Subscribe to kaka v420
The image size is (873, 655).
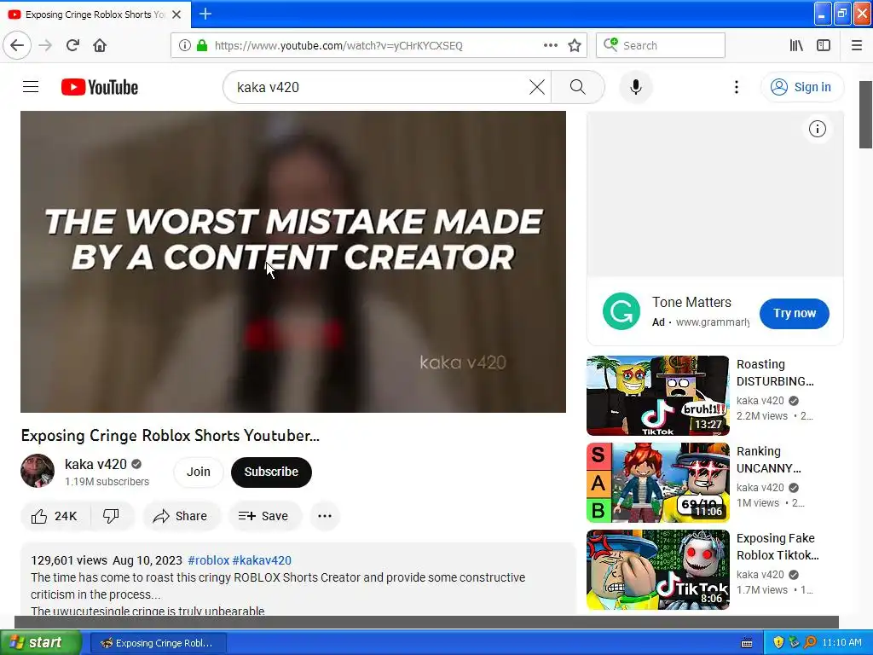click(x=271, y=472)
